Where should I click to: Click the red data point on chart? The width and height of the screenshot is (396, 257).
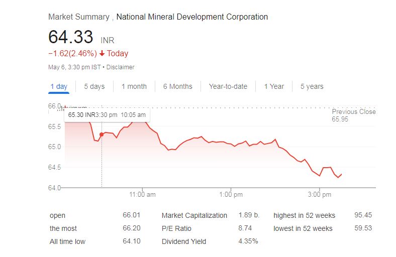pos(102,135)
